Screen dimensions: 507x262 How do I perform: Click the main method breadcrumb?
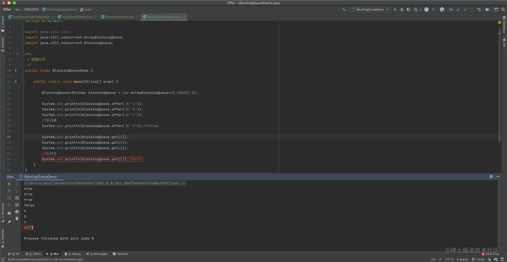86,9
